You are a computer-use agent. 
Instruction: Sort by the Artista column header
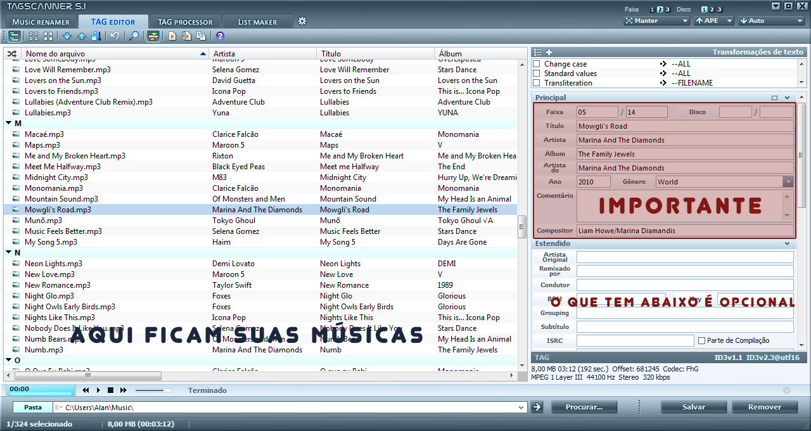point(262,54)
